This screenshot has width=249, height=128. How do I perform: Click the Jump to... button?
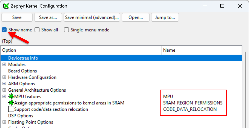(165, 17)
